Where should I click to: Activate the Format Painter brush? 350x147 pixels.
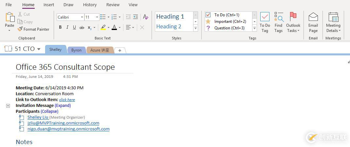33,29
